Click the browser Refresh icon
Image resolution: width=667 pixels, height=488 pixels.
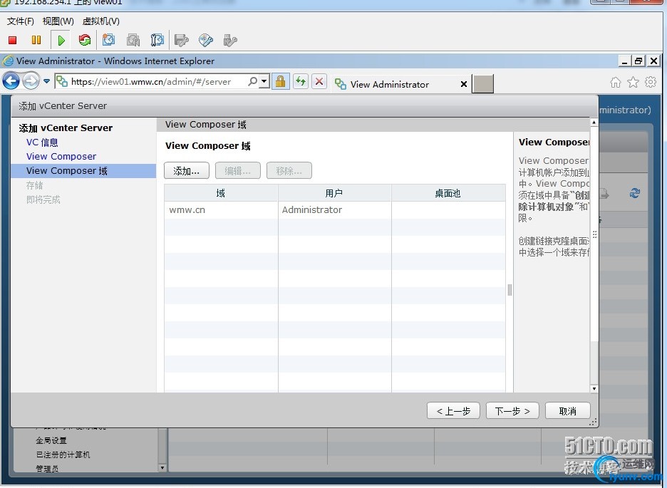301,81
